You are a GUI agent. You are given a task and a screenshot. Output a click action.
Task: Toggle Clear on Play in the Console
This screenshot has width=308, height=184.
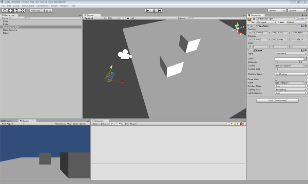pyautogui.click(x=117, y=124)
